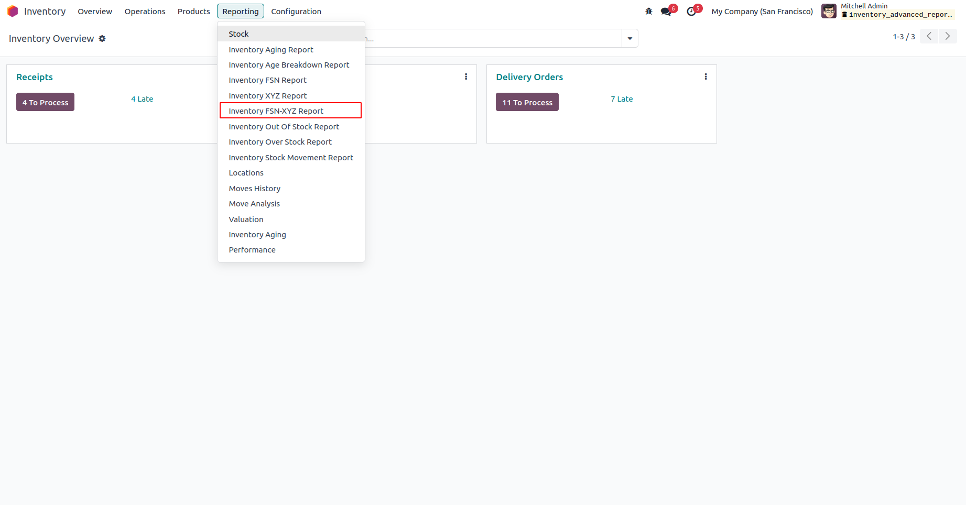Screen dimensions: 966x505
Task: Select Move Analysis menu entry
Action: 291,203
